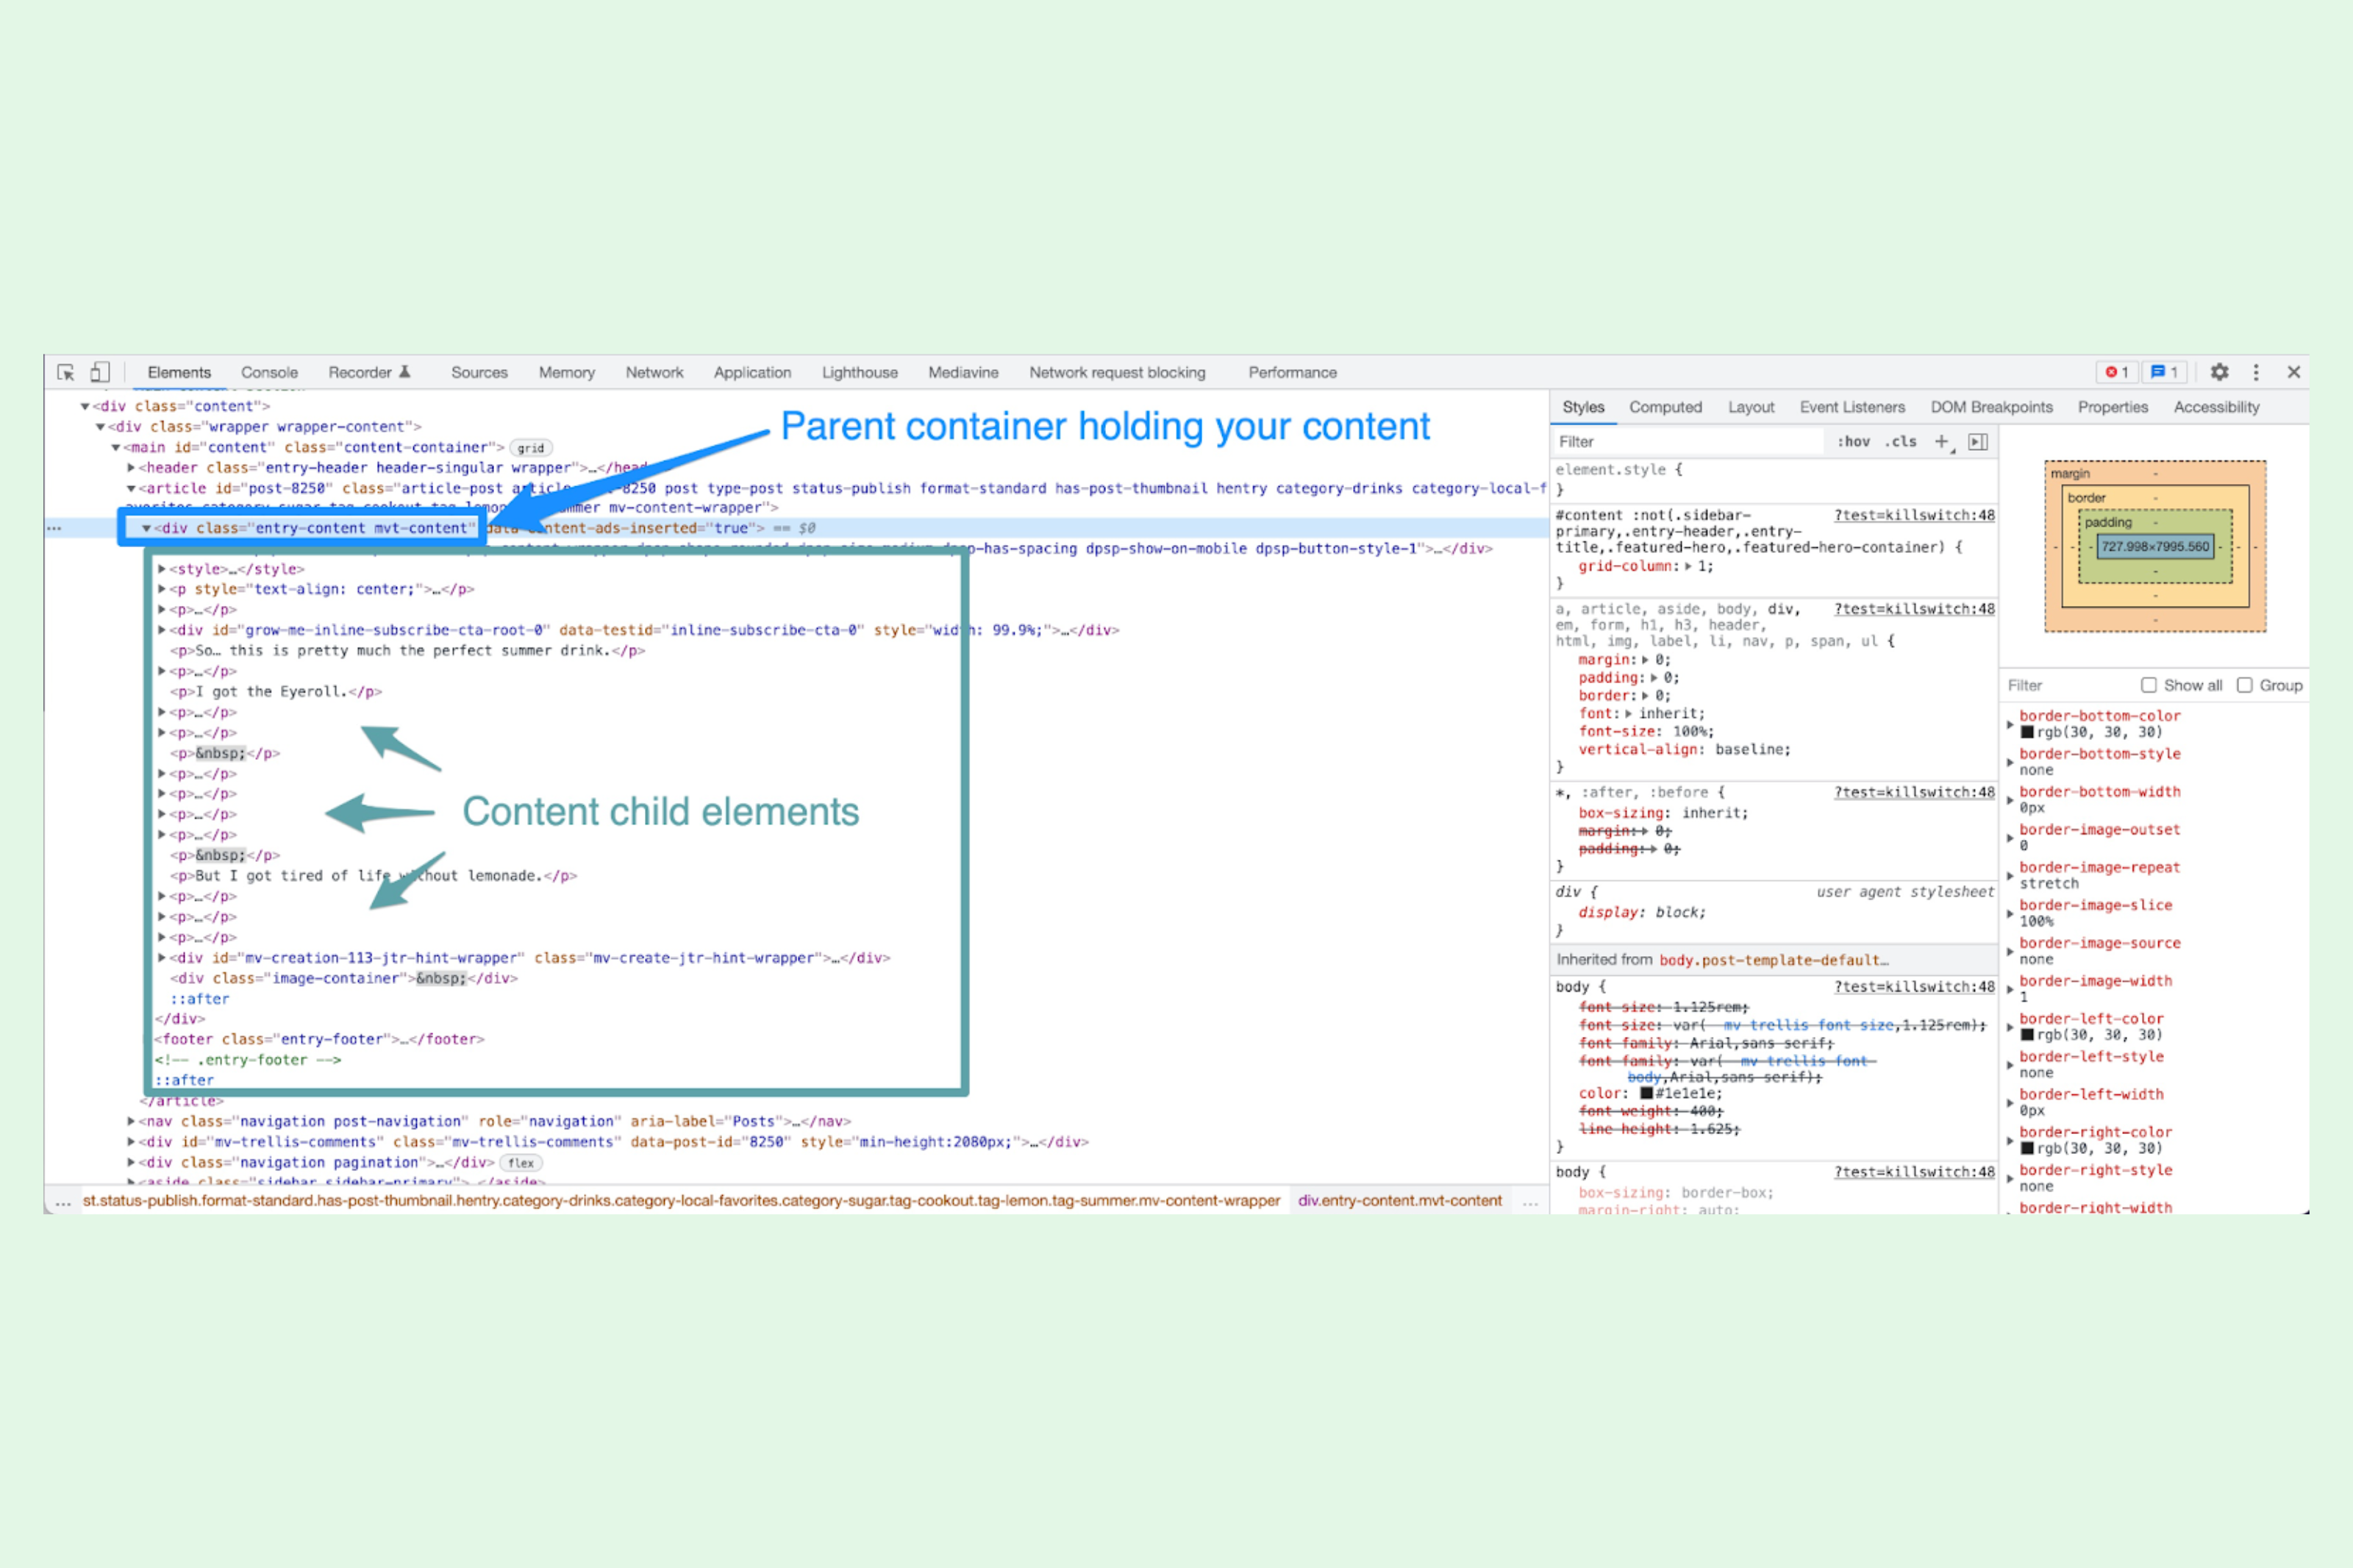Toggle the device toolbar icon
This screenshot has width=2353, height=1568.
[99, 372]
